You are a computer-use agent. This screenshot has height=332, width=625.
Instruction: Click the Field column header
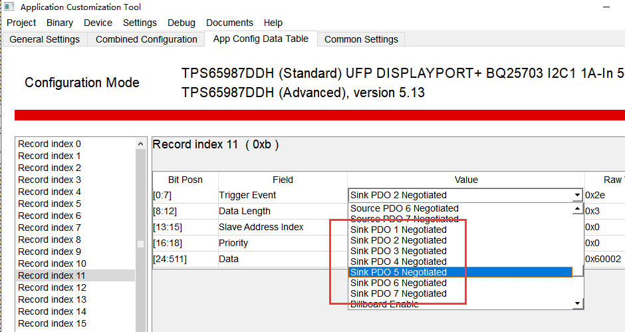click(x=283, y=180)
